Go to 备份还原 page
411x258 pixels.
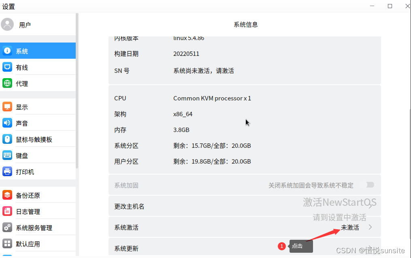[x=38, y=195]
